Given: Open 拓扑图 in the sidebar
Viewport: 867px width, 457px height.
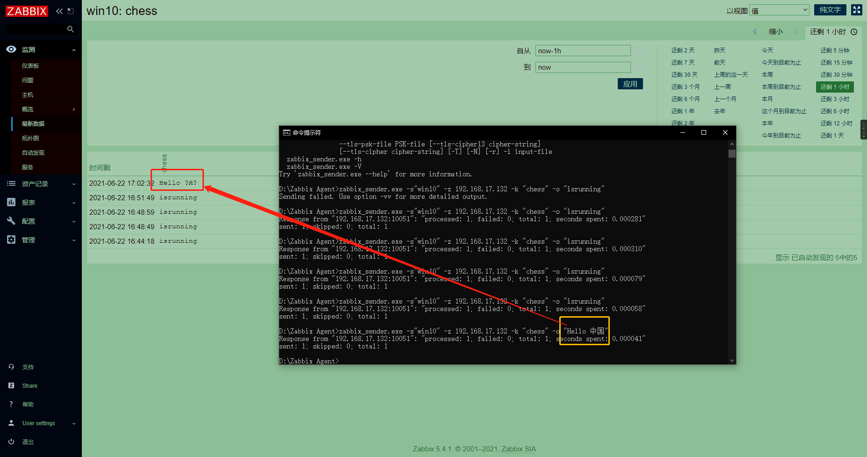Looking at the screenshot, I should (30, 138).
